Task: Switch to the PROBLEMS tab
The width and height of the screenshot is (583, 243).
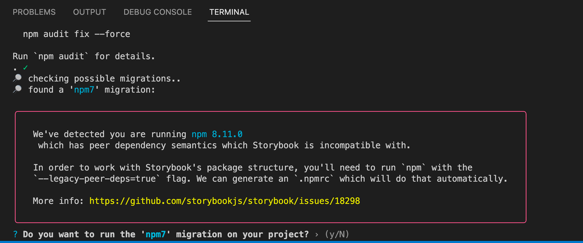Action: tap(34, 12)
